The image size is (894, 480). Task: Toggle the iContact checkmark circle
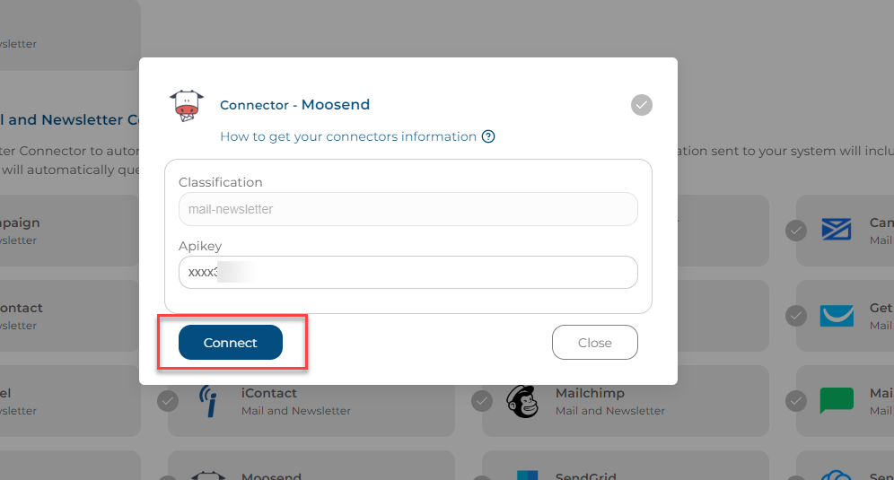click(168, 401)
